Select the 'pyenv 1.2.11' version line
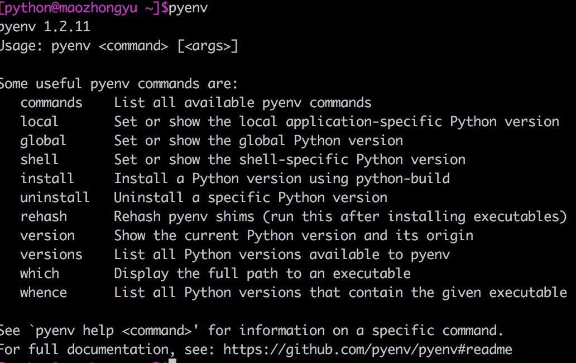 (x=45, y=27)
